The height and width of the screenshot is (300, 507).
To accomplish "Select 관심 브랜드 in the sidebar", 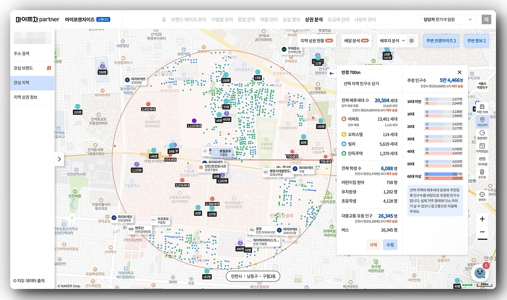I will [32, 68].
